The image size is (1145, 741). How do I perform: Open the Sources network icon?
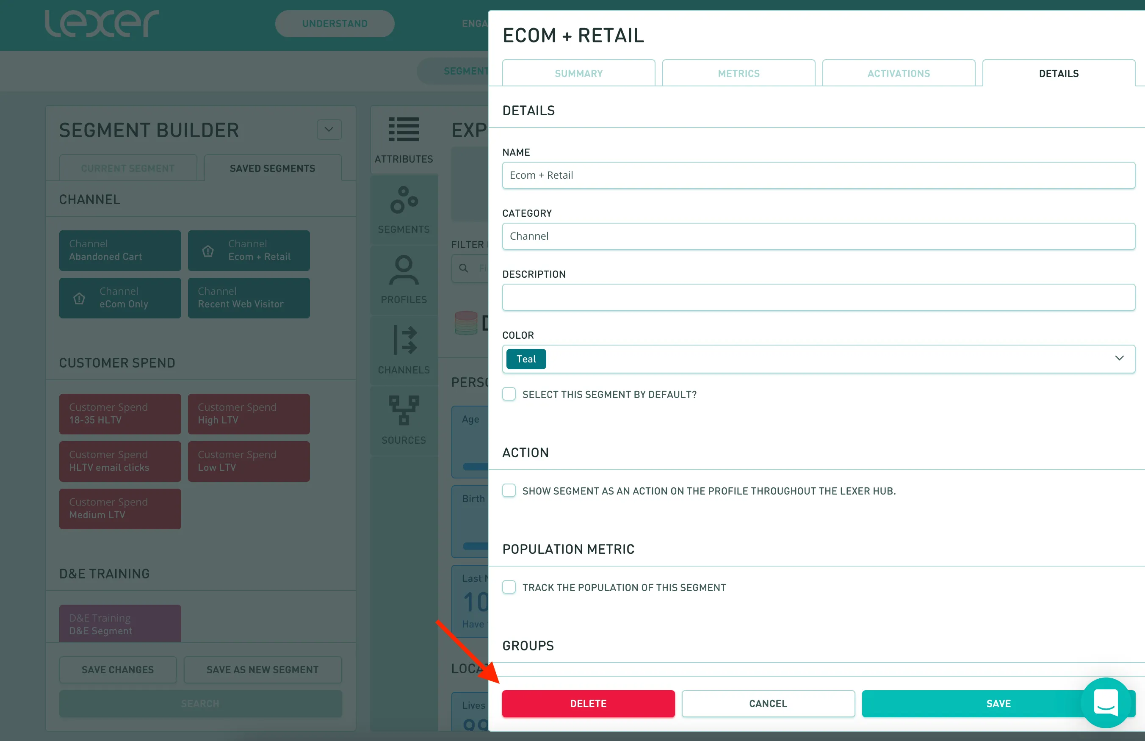tap(404, 410)
